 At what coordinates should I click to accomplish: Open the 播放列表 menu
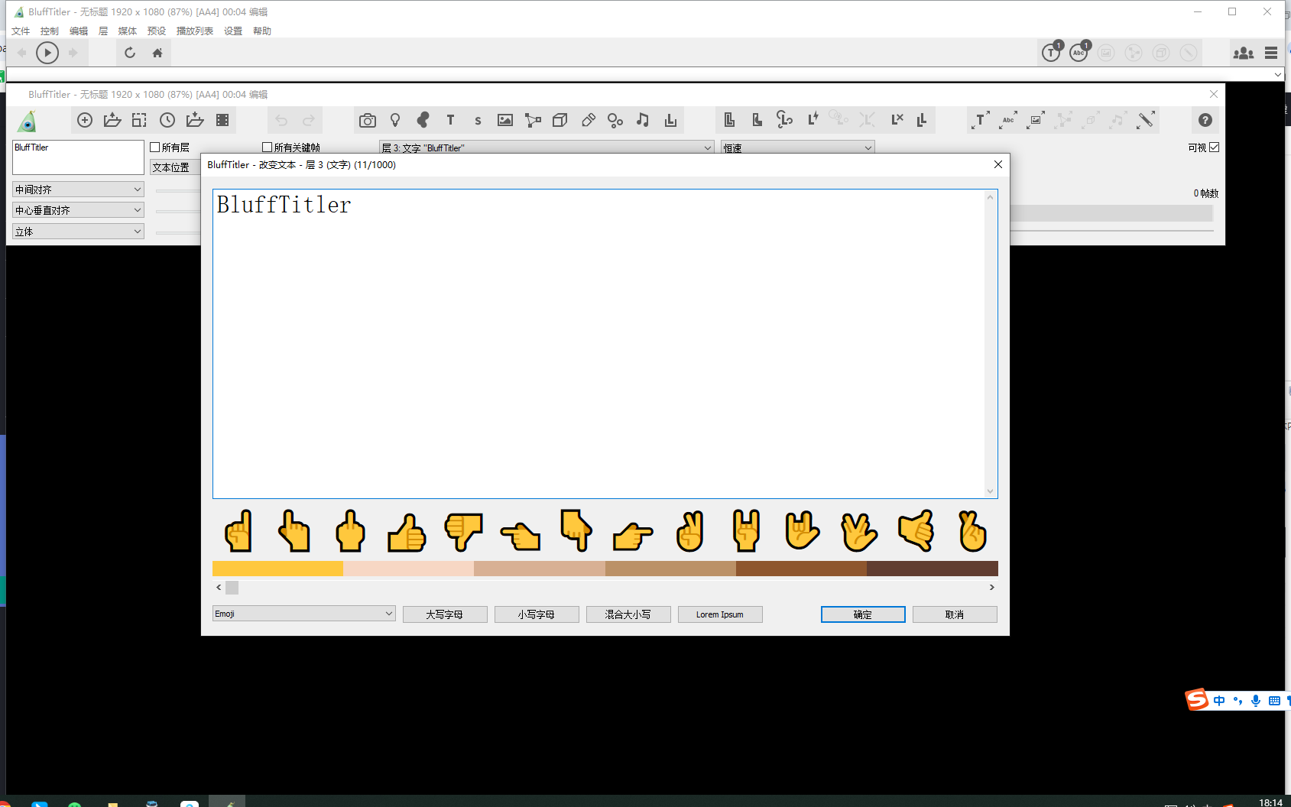click(x=195, y=31)
